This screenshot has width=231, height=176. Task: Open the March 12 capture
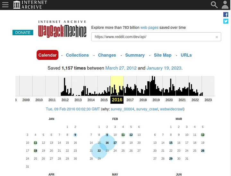202,135
